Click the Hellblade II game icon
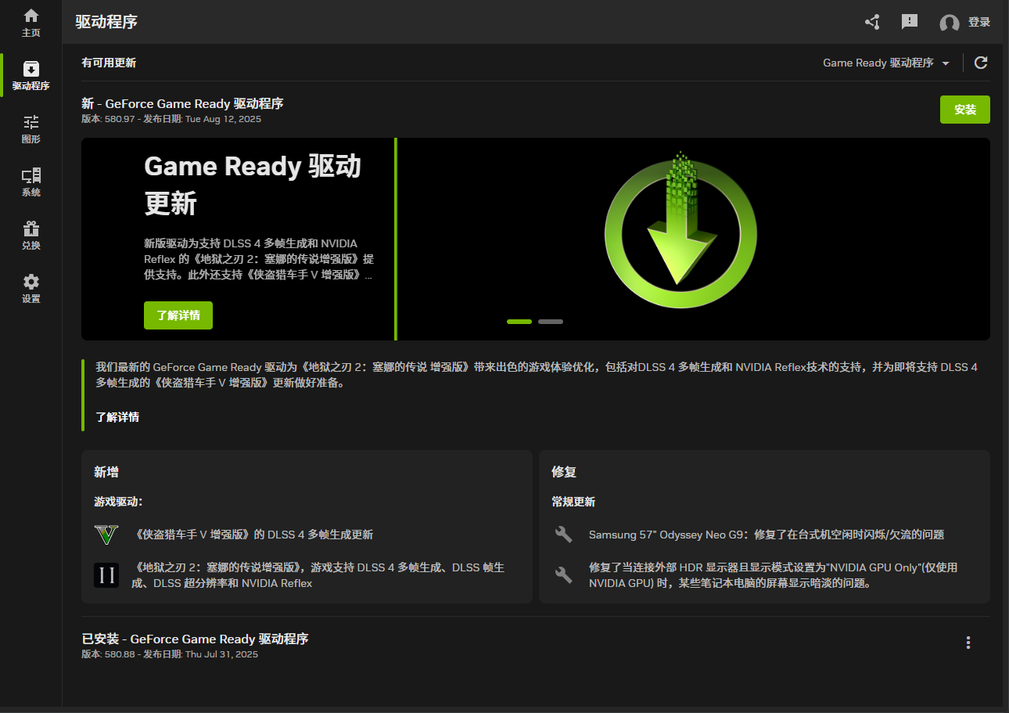The height and width of the screenshot is (713, 1009). pyautogui.click(x=106, y=575)
